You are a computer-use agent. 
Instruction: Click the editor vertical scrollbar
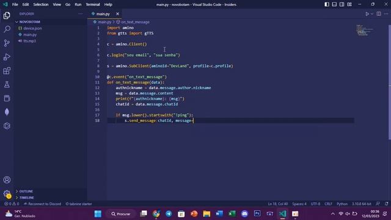point(390,82)
